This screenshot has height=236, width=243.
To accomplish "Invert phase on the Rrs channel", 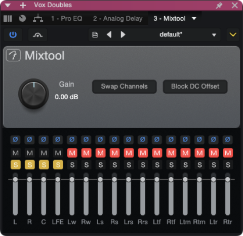I will point(143,140).
